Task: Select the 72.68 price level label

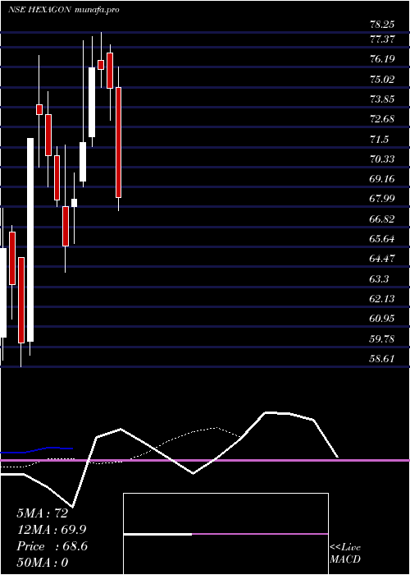Action: pyautogui.click(x=382, y=119)
